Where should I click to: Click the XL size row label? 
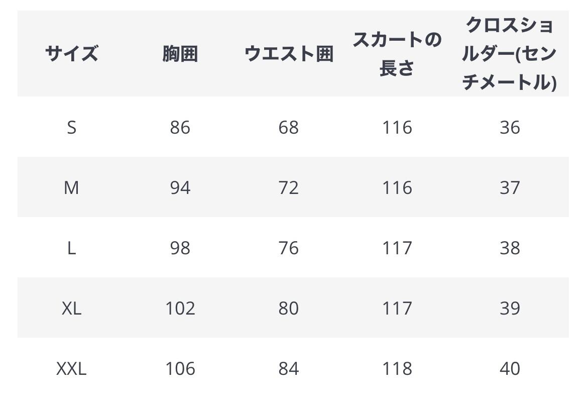(x=71, y=308)
